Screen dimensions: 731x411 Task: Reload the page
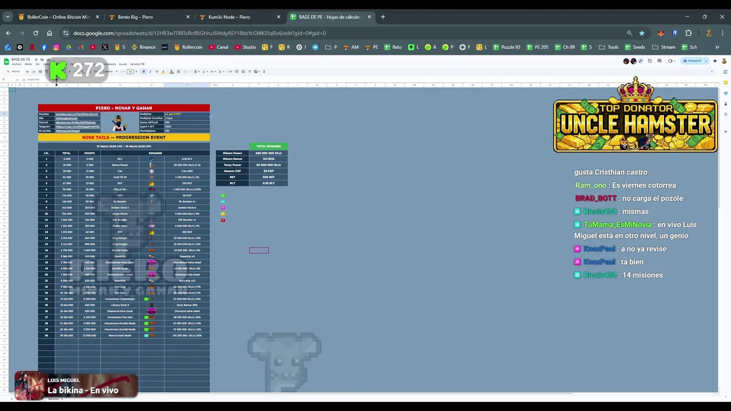coord(35,33)
